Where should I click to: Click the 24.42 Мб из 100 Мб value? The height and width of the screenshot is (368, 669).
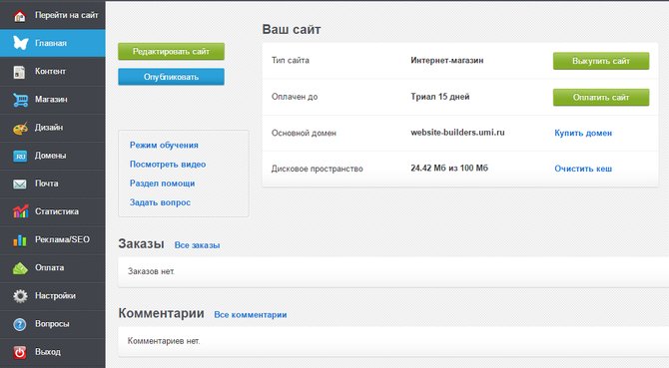(449, 169)
